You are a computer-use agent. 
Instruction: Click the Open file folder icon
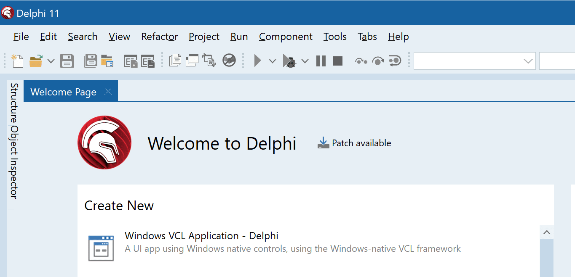[36, 61]
